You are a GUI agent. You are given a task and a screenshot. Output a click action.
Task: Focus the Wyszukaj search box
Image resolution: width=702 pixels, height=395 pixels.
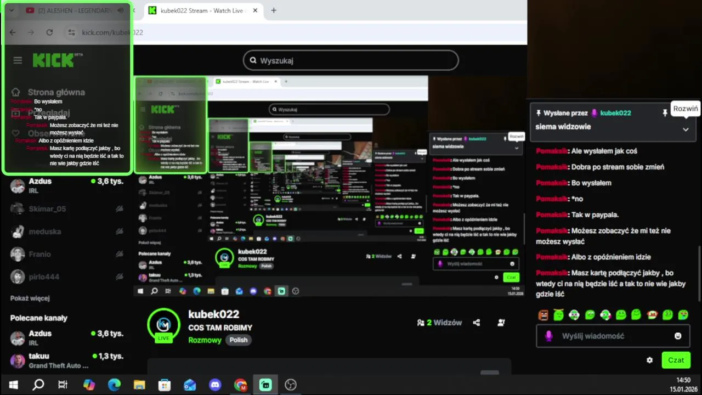point(351,60)
